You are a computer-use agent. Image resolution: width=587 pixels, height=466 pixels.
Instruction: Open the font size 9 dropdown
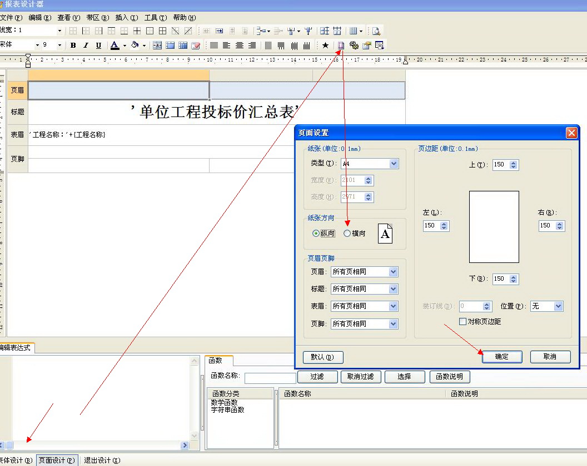(59, 45)
